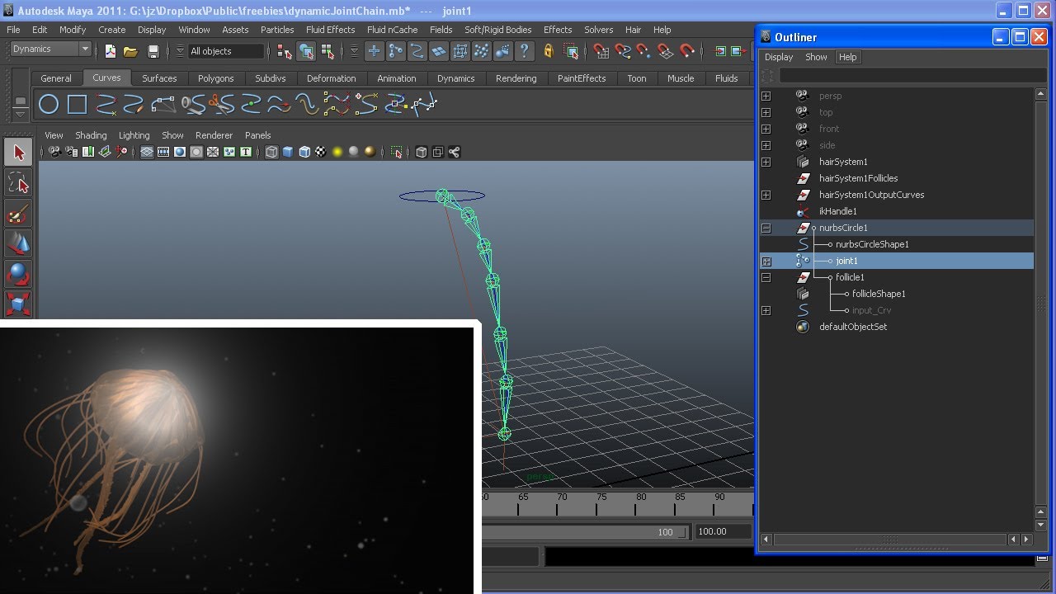Expand the hairSystem1 node in Outliner
The height and width of the screenshot is (594, 1056).
pos(766,162)
